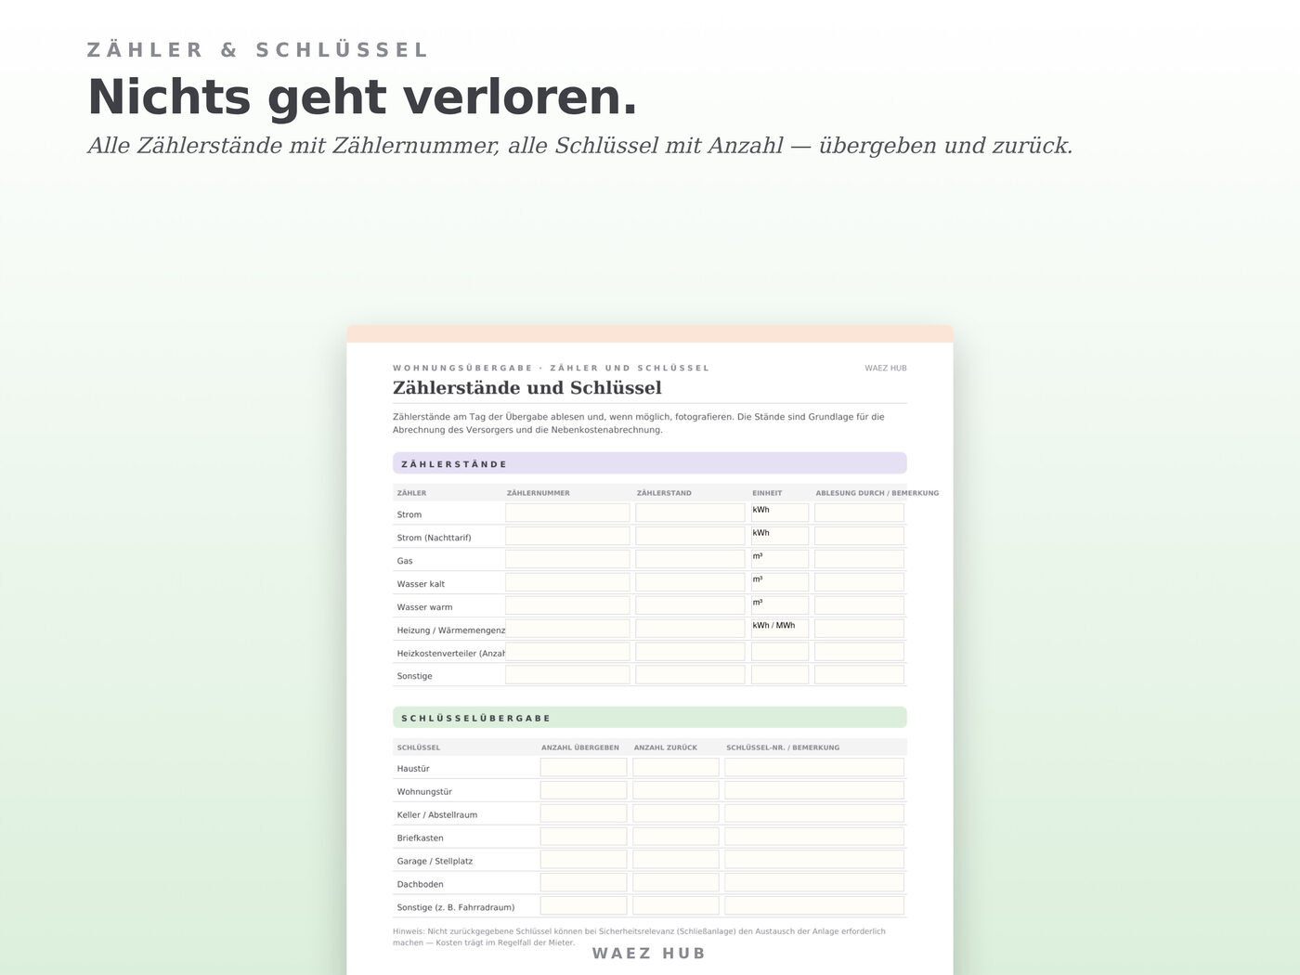
Task: Click Anzahl übergeben for Sonstige (z. B. Fahrradraum)
Action: coord(583,906)
